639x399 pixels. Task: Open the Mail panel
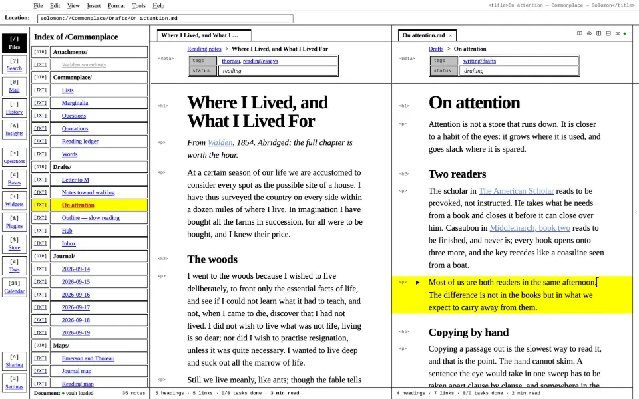pos(14,86)
